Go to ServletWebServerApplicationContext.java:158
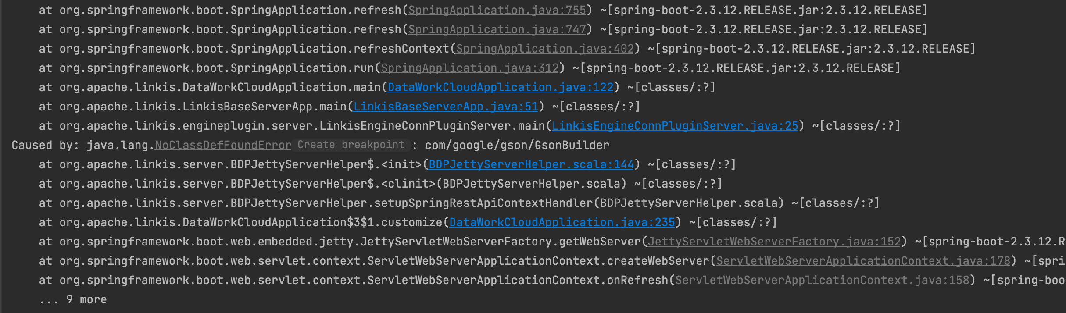The width and height of the screenshot is (1066, 313). click(822, 280)
